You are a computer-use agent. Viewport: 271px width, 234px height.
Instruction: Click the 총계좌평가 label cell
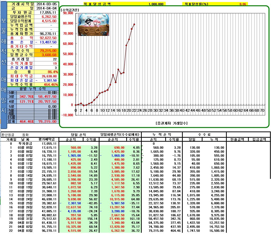pyautogui.click(x=21, y=34)
